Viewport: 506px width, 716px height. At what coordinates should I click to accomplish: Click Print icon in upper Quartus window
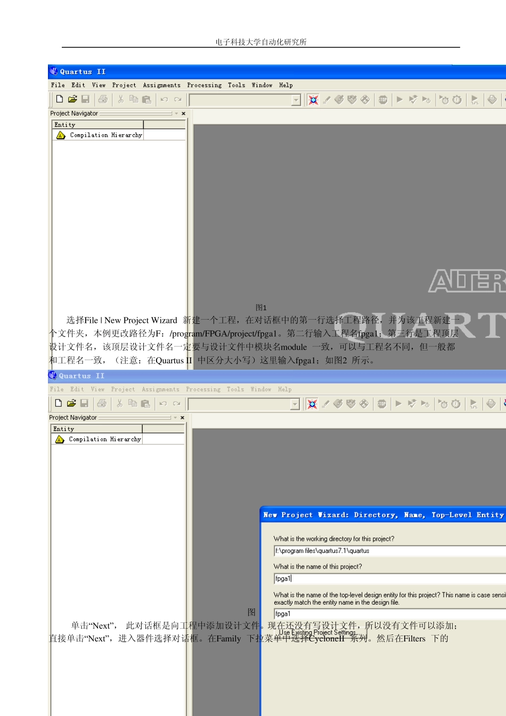[x=103, y=99]
